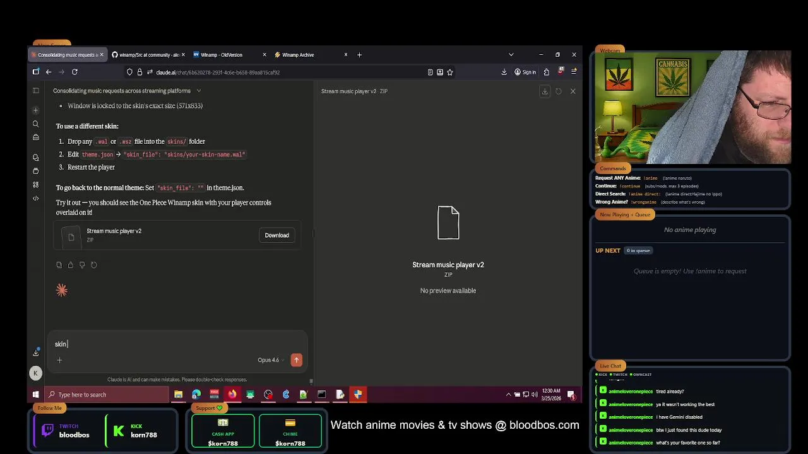Click the Windows taskbar search box
Image resolution: width=808 pixels, height=454 pixels.
pyautogui.click(x=107, y=395)
